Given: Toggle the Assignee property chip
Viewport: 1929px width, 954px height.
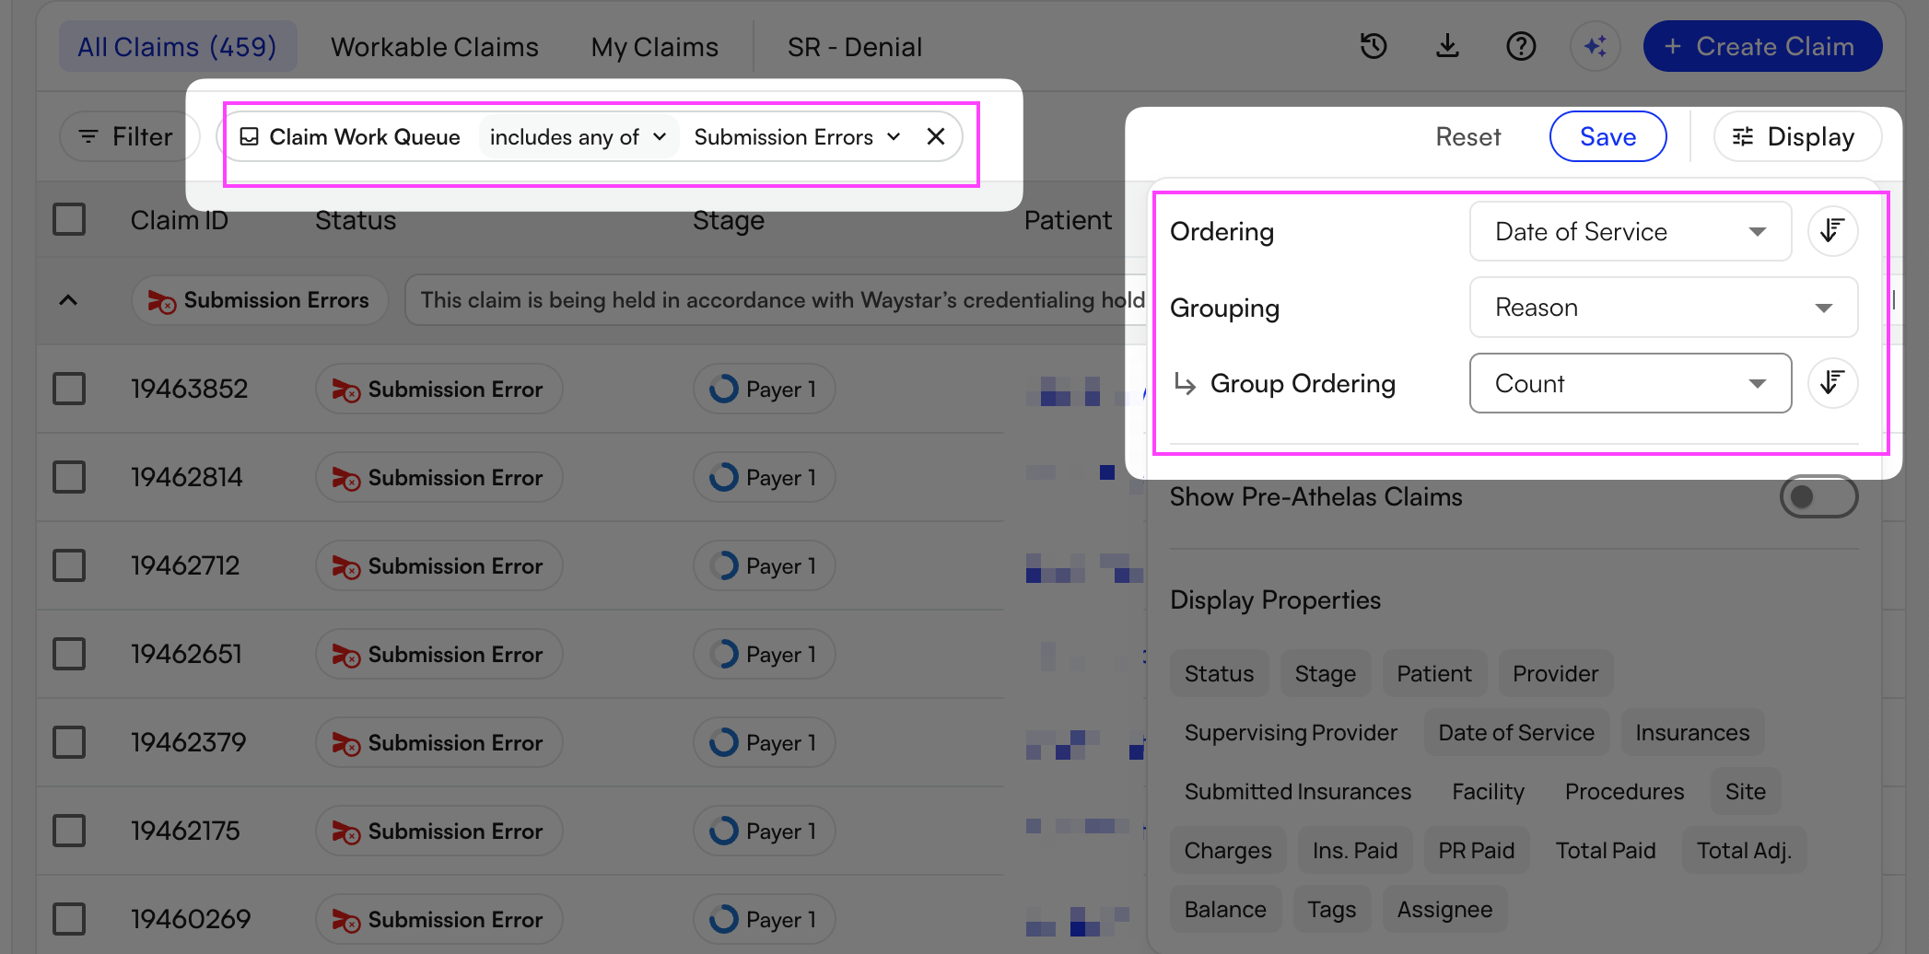Looking at the screenshot, I should pos(1444,909).
